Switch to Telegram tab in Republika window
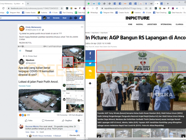186x140 pixels. click(99, 4)
